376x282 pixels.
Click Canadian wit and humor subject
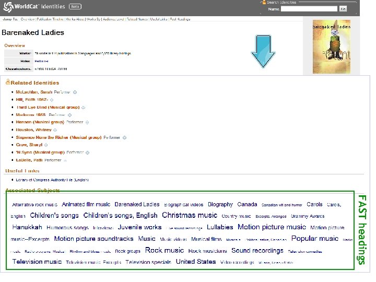282,205
